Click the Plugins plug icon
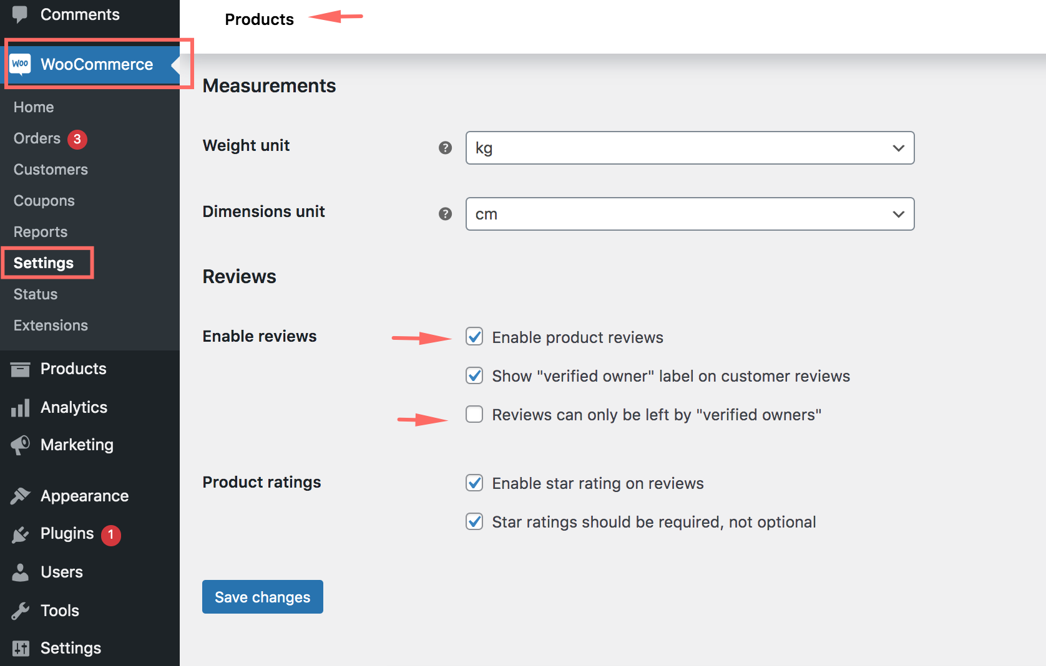 [20, 534]
